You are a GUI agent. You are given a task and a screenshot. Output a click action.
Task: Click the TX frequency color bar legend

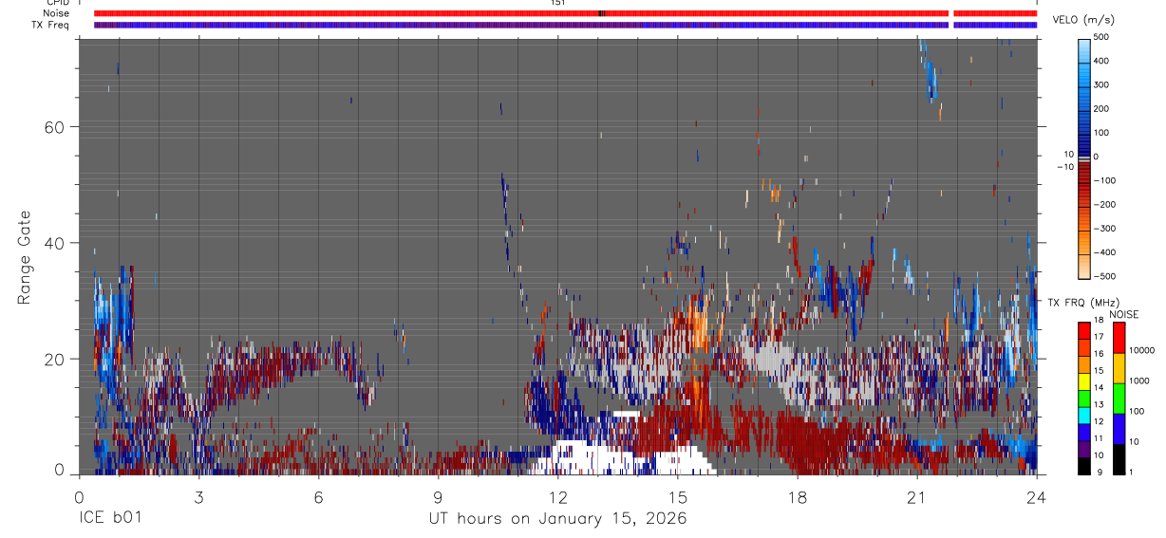click(x=1083, y=398)
